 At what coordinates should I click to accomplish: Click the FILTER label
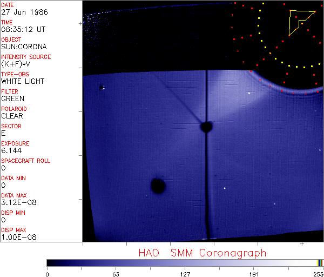10,91
